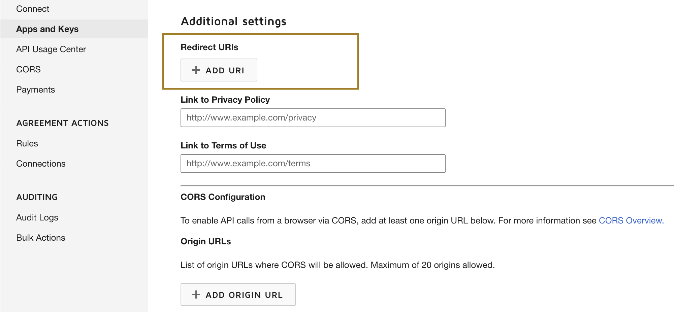Open the CORS sidebar page
This screenshot has width=674, height=312.
(x=28, y=69)
